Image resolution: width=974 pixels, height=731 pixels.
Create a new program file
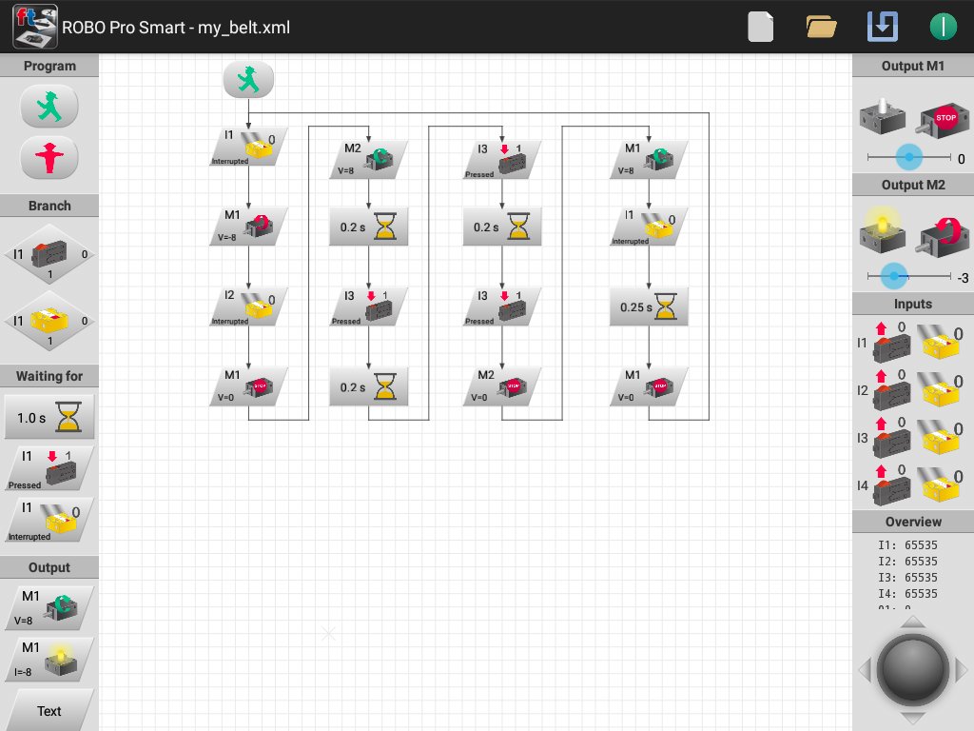pyautogui.click(x=758, y=27)
